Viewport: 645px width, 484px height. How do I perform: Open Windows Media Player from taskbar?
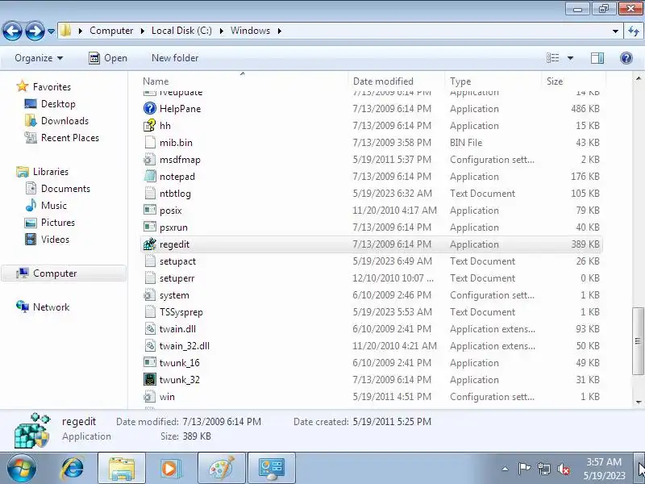click(x=170, y=468)
